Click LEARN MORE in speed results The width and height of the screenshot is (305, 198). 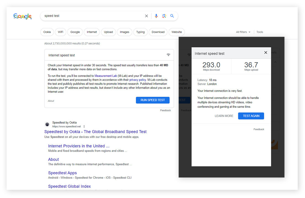coord(224,116)
